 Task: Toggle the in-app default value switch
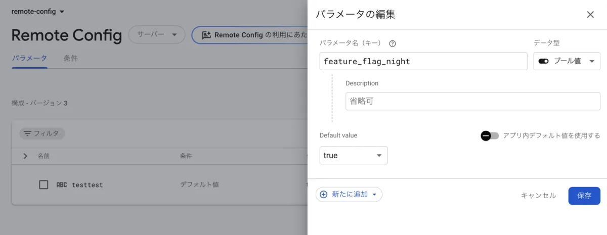490,135
